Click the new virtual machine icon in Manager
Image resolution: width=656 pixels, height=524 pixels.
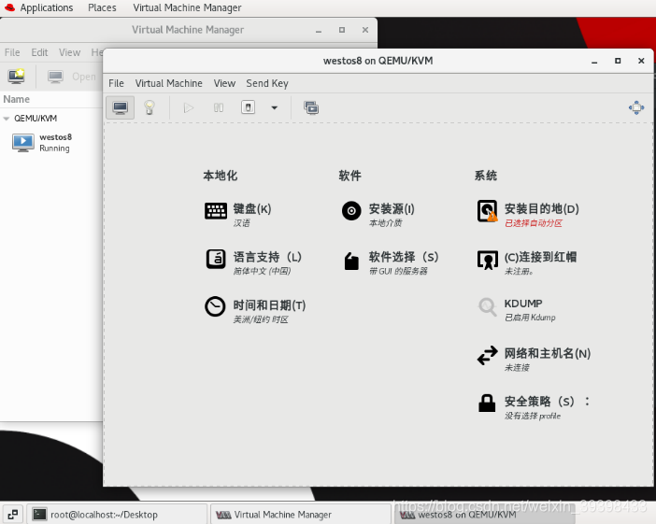[x=16, y=76]
